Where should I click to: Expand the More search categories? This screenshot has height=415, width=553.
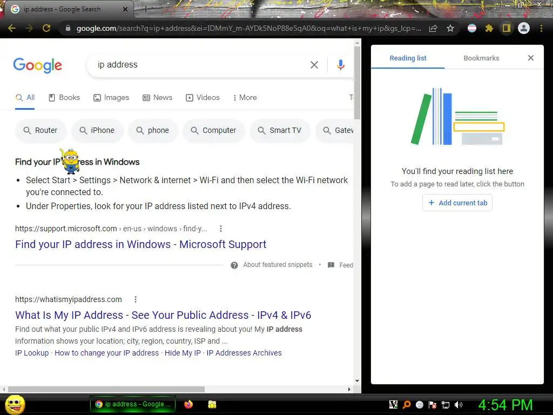245,98
